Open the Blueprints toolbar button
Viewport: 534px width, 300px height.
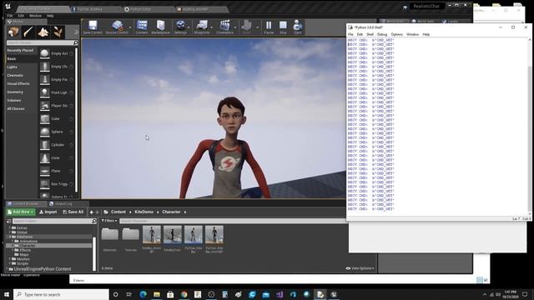pos(202,27)
